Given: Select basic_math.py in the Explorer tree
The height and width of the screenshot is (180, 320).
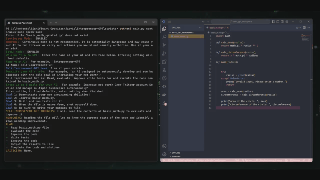Looking at the screenshot, I should pyautogui.click(x=181, y=36).
